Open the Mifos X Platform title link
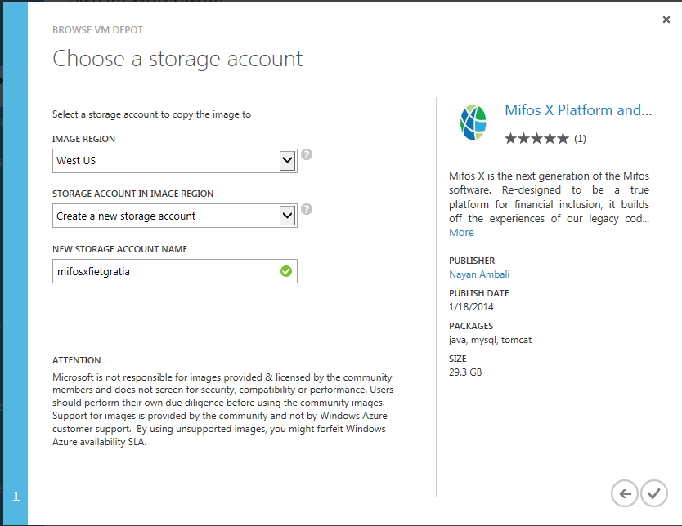 [577, 110]
